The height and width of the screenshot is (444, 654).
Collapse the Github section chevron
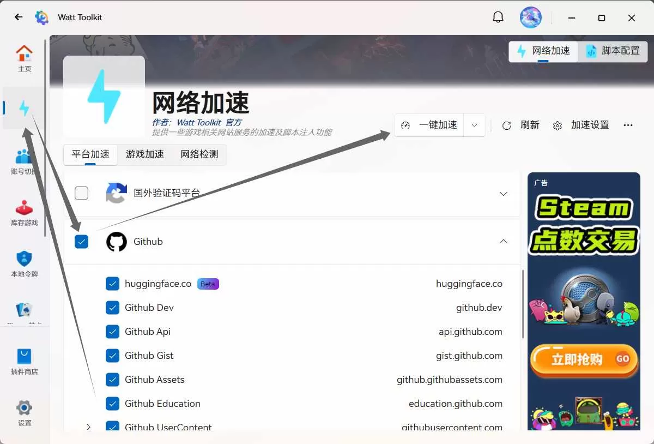(504, 241)
